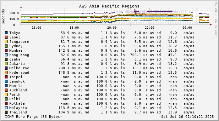Click the Bangkok legend label
Screen dimensions: 219x121
tap(17, 81)
